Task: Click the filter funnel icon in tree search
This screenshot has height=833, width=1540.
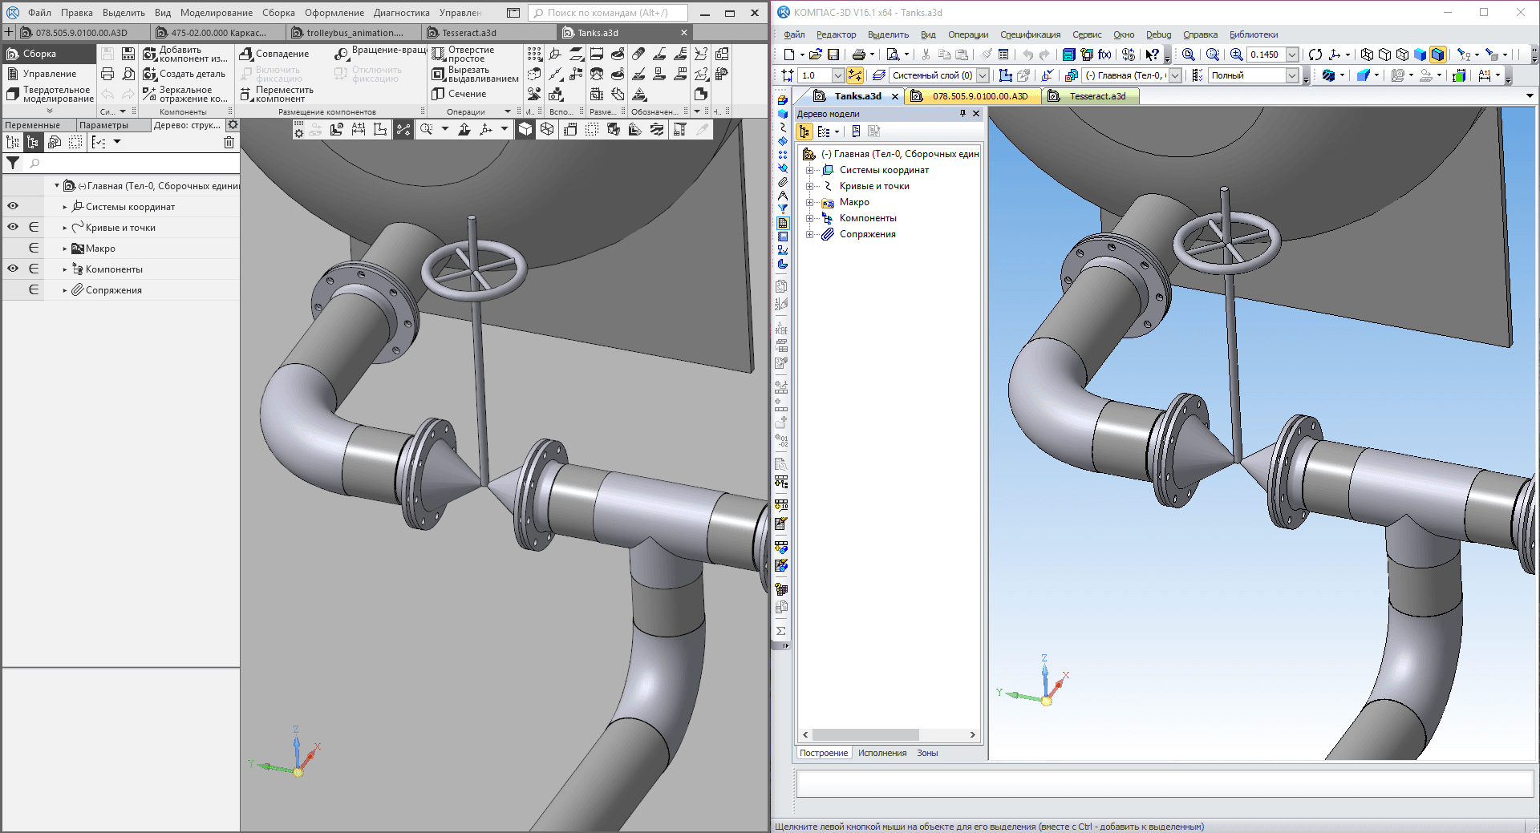Action: (x=13, y=163)
